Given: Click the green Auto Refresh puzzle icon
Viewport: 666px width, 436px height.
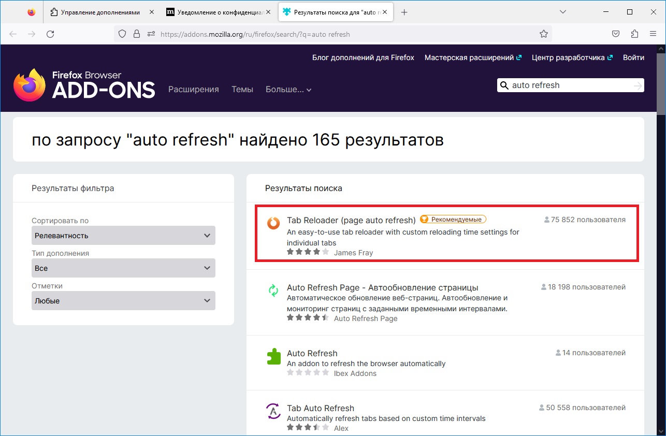Looking at the screenshot, I should (x=273, y=356).
